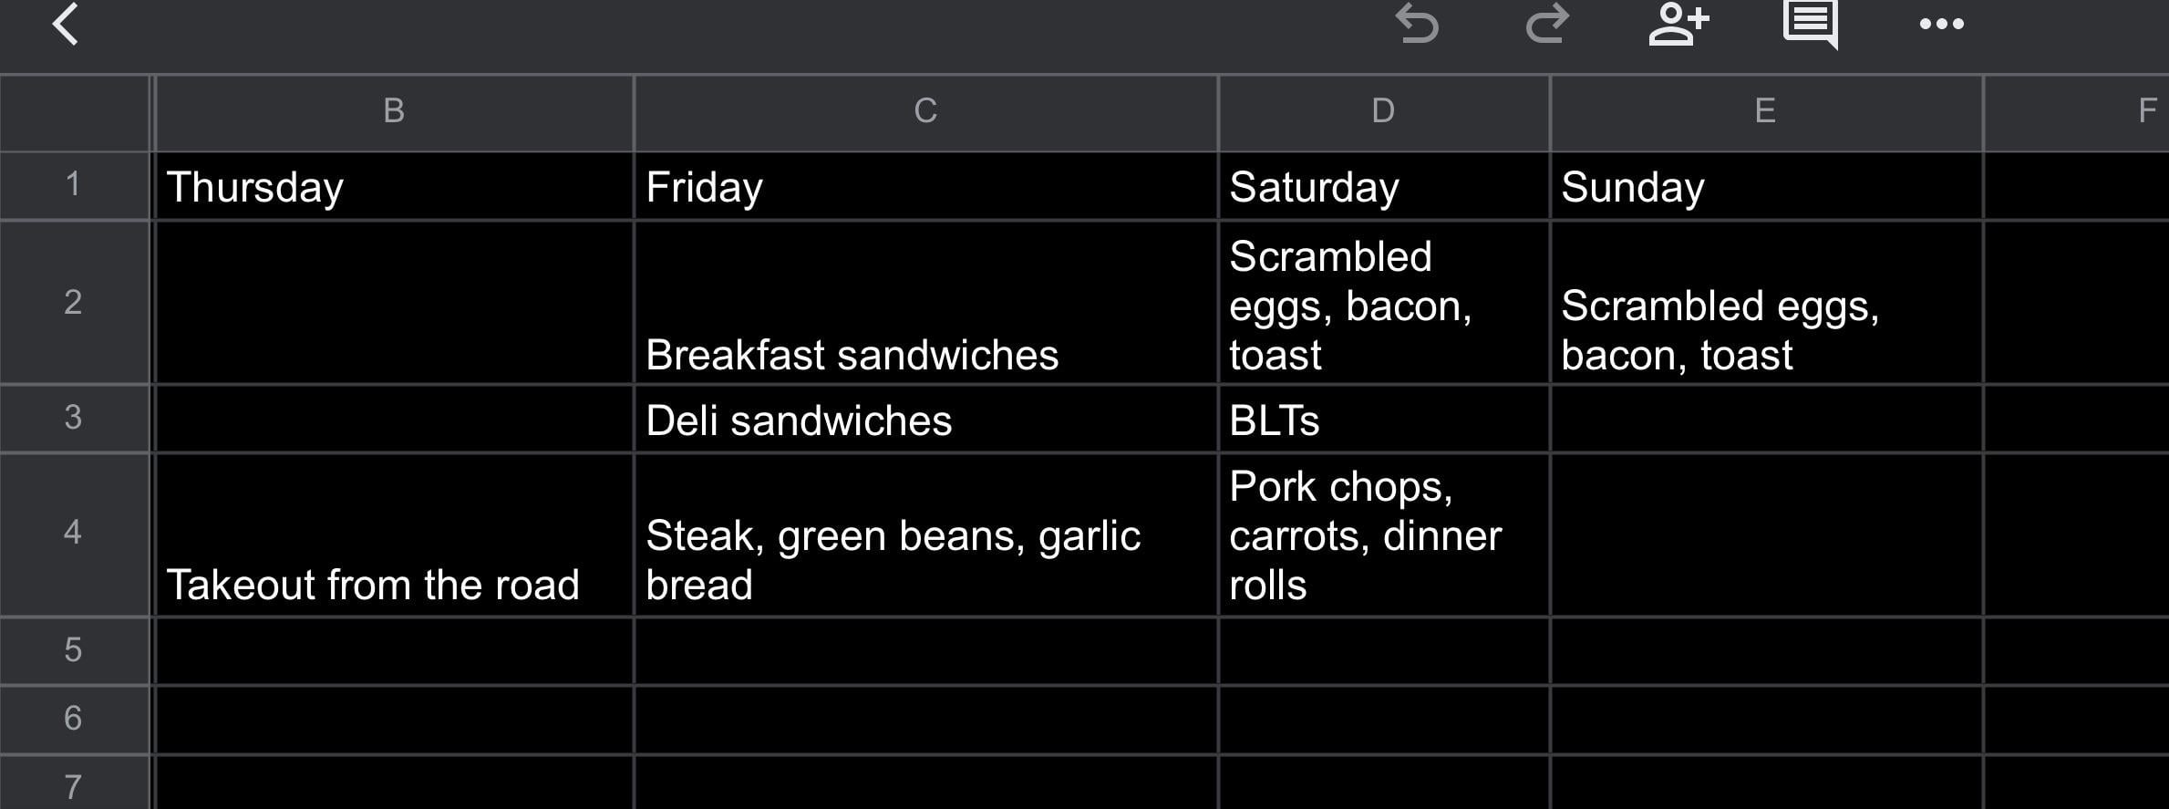Select the Deli sandwiches cell
The height and width of the screenshot is (809, 2169).
point(925,420)
